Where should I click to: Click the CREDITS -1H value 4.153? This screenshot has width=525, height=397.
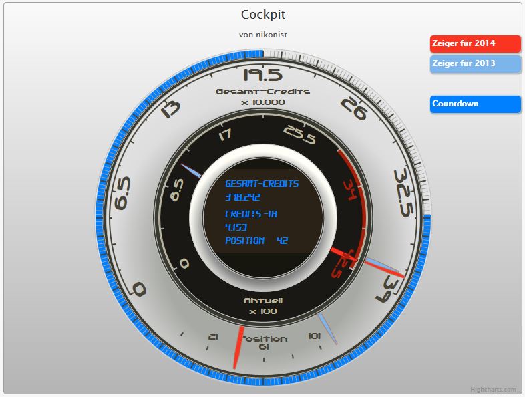point(236,227)
